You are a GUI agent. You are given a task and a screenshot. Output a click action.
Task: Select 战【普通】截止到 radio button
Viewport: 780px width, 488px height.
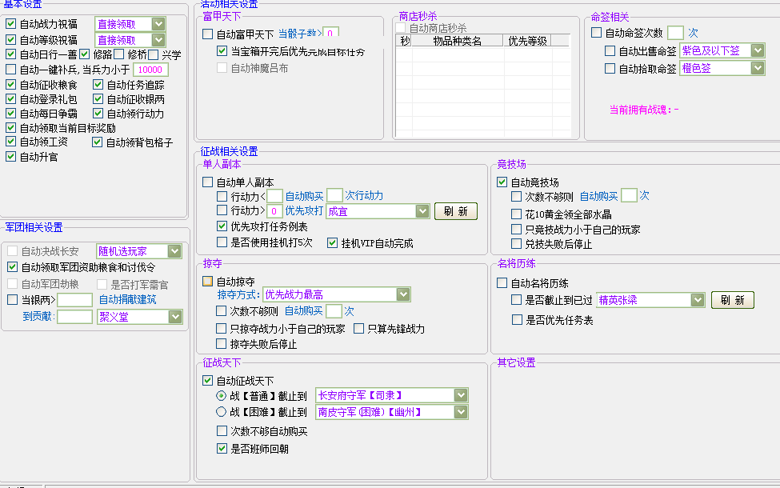click(x=222, y=396)
